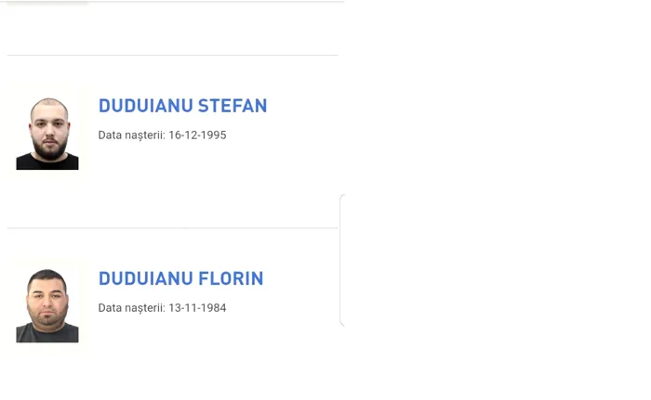
Task: Click the word STEFAN in the heading
Action: pos(232,106)
